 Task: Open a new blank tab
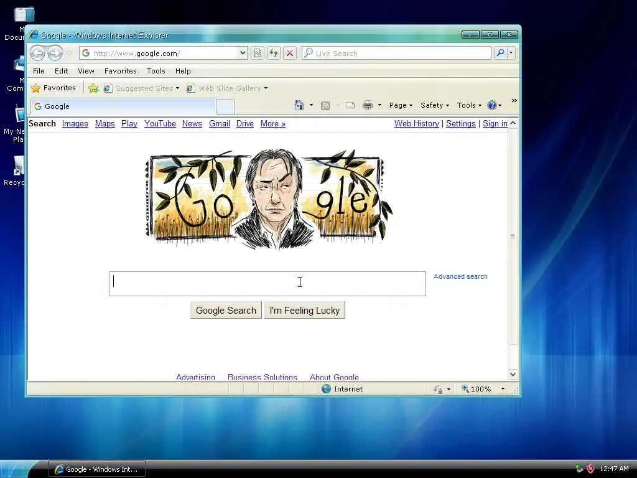click(x=225, y=106)
